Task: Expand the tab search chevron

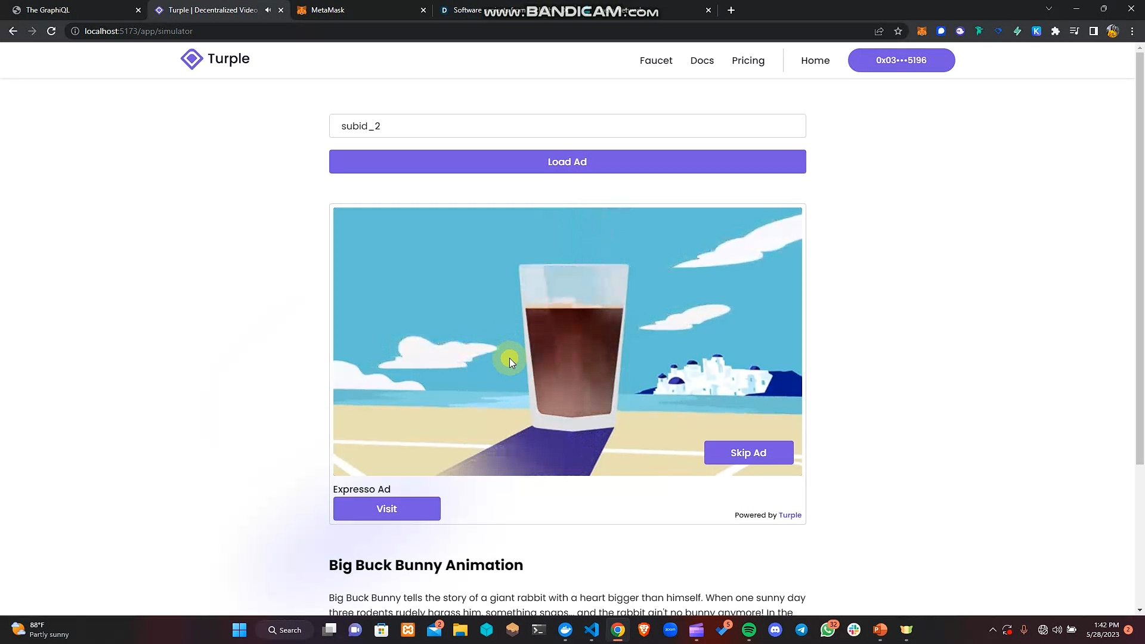Action: point(1048,9)
